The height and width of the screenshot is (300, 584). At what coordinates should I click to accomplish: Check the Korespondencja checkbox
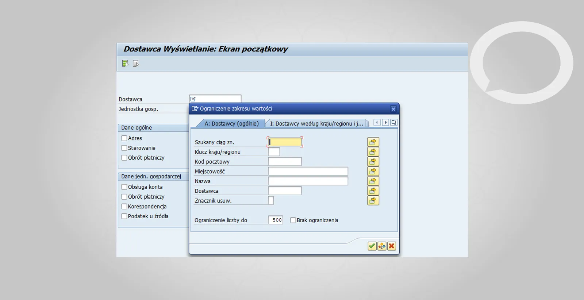(124, 206)
